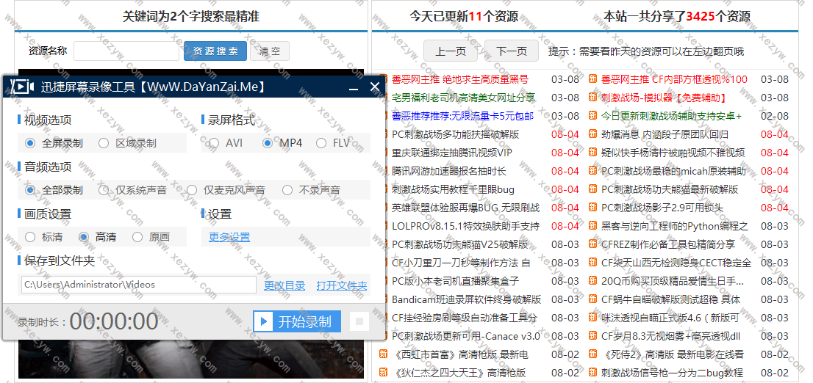Choose AVI as the recording format
This screenshot has width=813, height=383.
(x=214, y=143)
